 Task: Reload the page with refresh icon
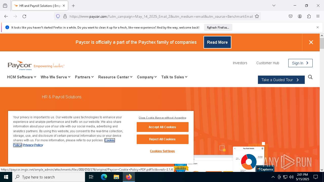24,16
